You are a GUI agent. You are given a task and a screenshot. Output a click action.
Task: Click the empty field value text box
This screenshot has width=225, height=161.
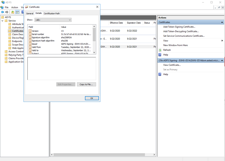pos(62,68)
